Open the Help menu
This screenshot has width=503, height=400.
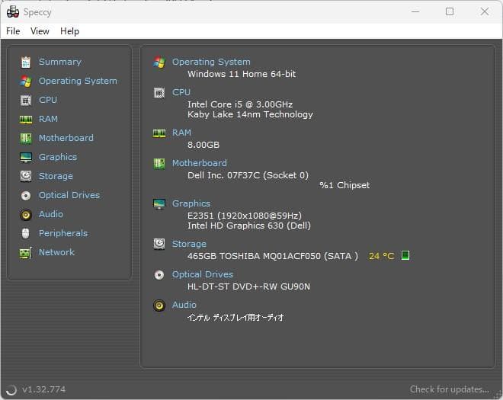tap(69, 31)
